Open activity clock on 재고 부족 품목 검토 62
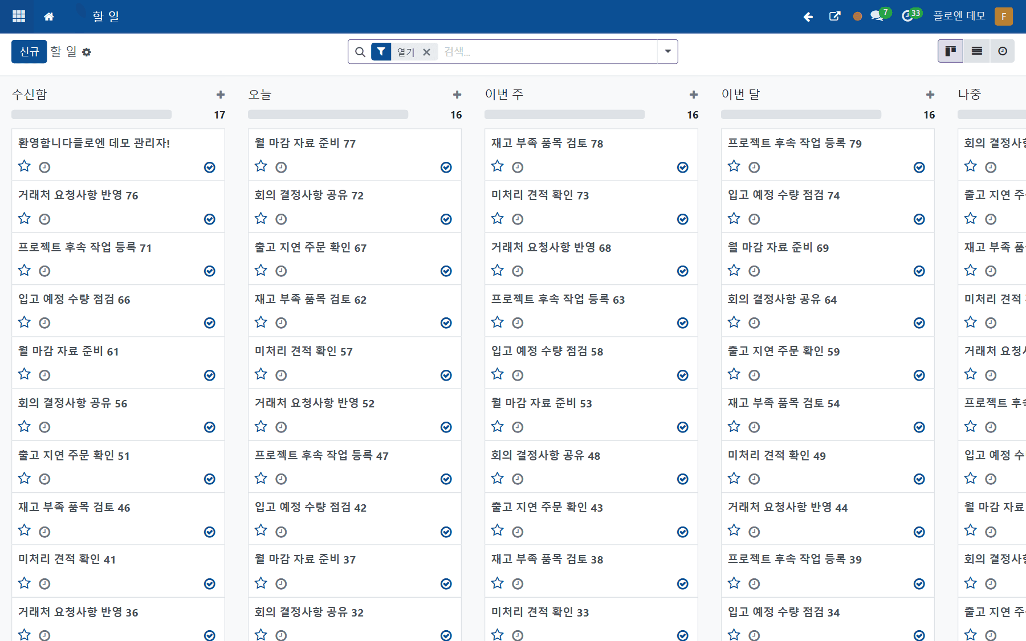The width and height of the screenshot is (1026, 641). 281,323
